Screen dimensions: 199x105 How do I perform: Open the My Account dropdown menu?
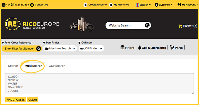[x=188, y=5]
